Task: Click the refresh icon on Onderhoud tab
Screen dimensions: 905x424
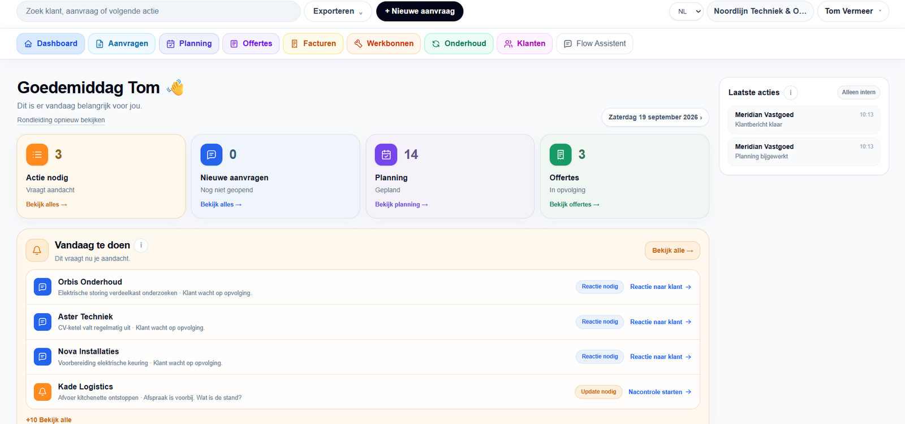Action: click(x=436, y=44)
